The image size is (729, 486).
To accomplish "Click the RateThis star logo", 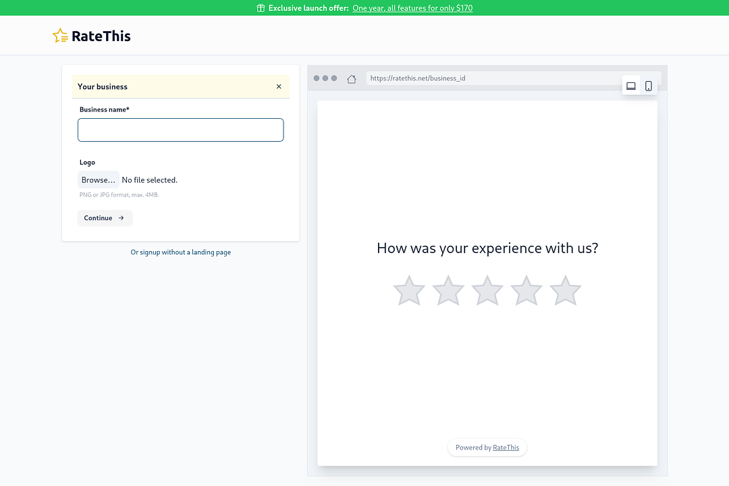I will 60,36.
